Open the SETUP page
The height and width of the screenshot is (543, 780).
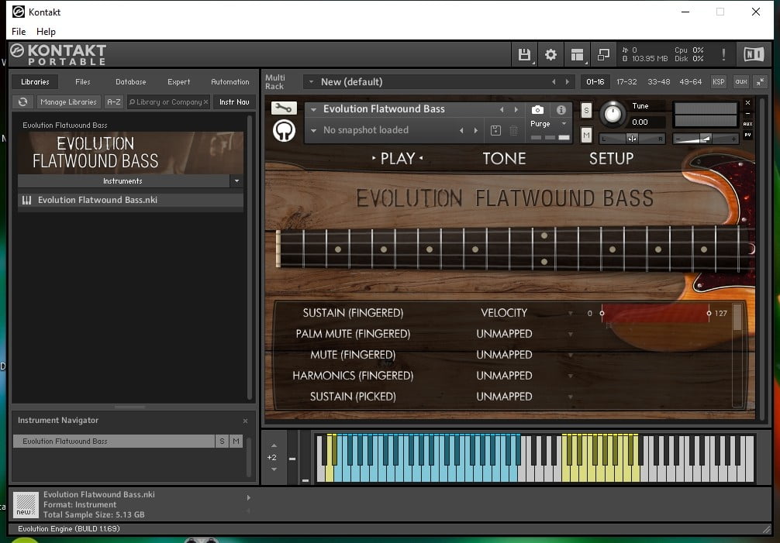pos(612,159)
